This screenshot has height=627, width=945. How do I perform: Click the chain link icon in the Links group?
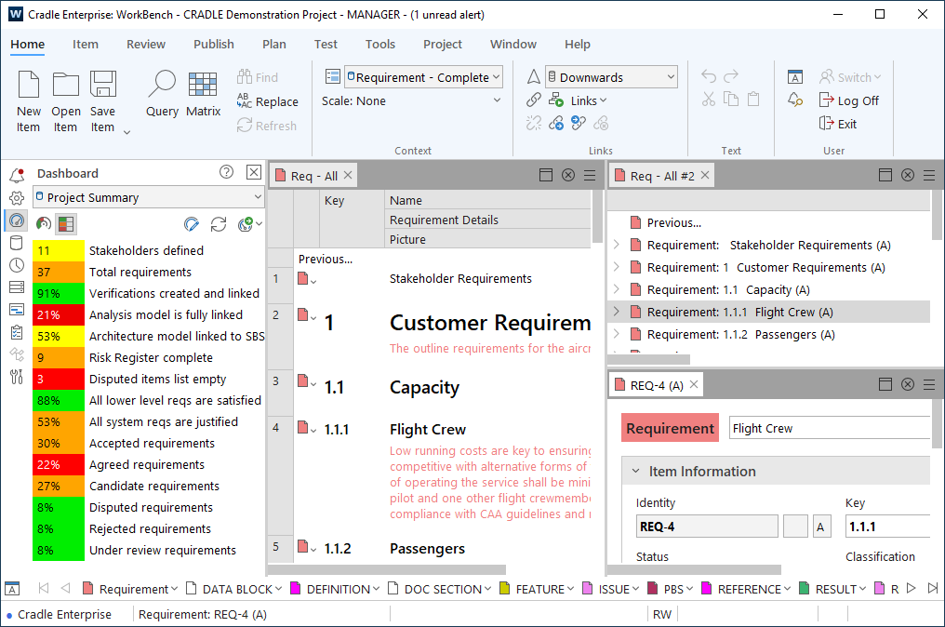[x=533, y=100]
